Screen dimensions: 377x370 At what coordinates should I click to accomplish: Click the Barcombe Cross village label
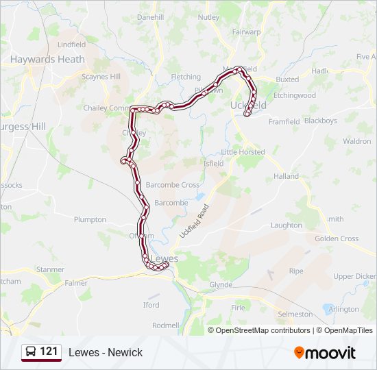click(172, 185)
